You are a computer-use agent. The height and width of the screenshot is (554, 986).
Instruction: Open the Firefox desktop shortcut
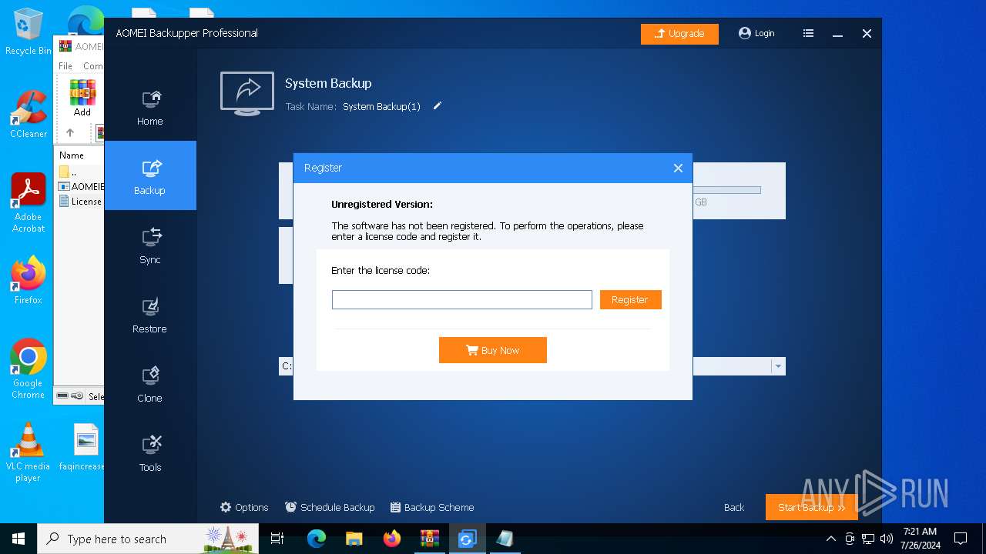[x=28, y=279]
